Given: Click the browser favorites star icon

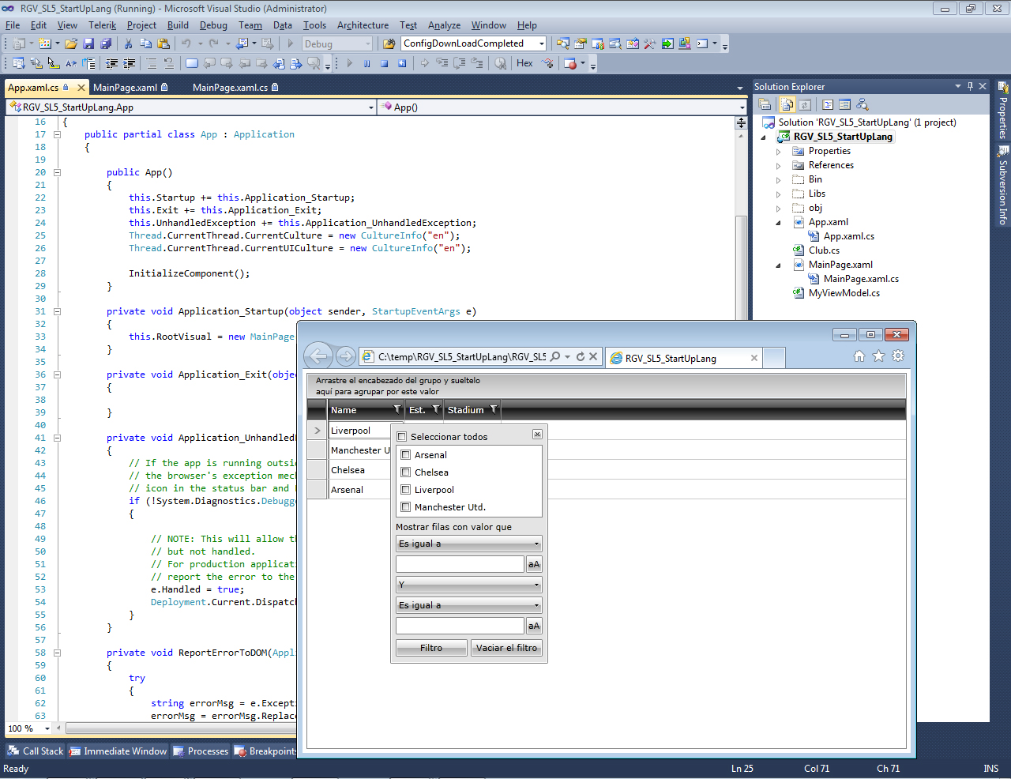Looking at the screenshot, I should point(878,356).
